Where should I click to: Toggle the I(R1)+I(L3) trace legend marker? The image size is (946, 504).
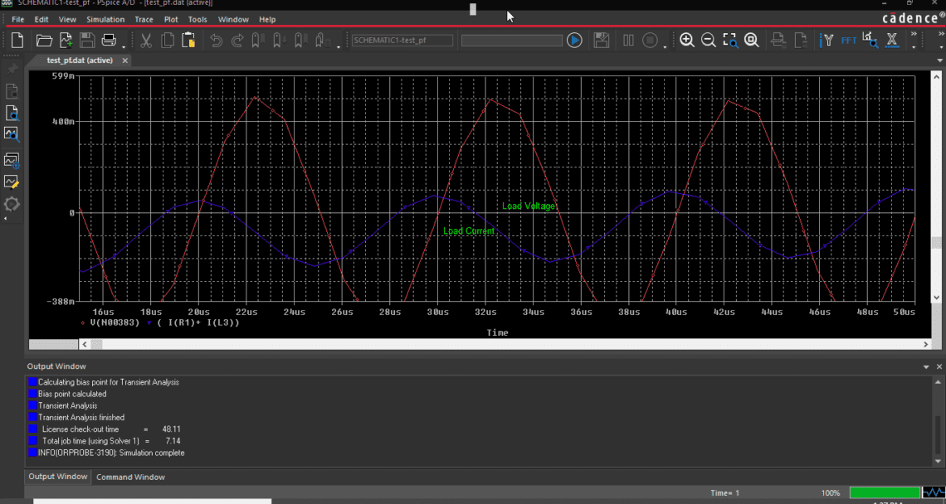click(150, 322)
